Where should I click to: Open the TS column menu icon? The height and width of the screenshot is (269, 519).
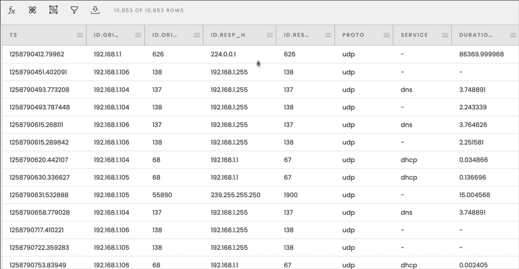point(80,35)
